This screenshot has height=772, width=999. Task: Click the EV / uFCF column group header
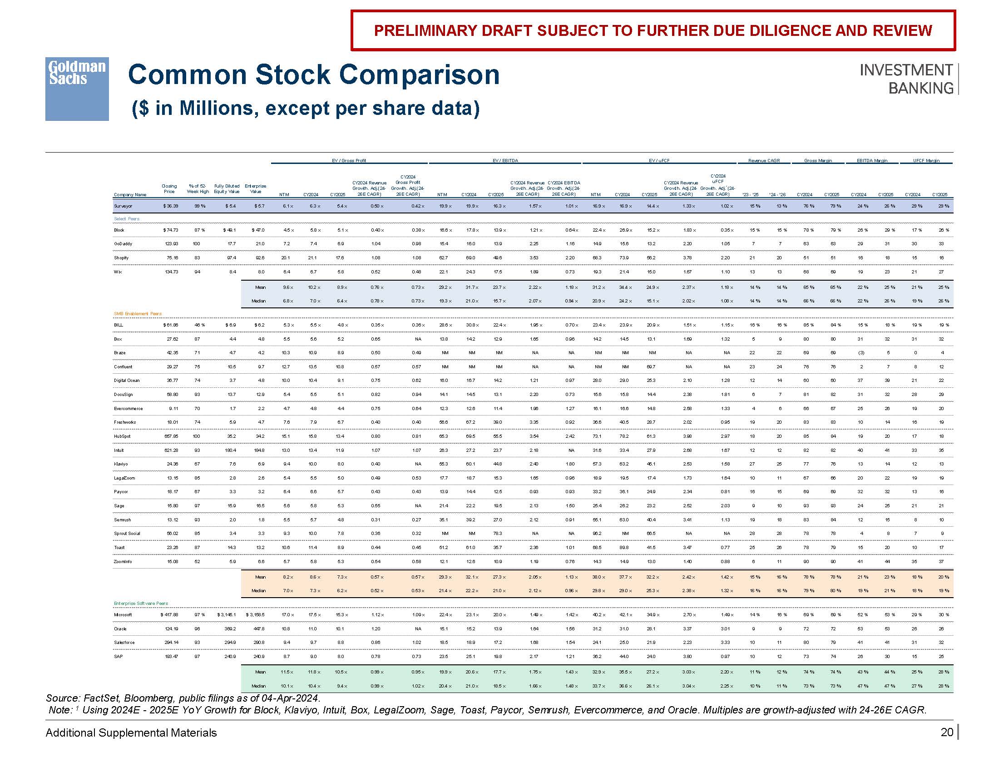[x=659, y=160]
